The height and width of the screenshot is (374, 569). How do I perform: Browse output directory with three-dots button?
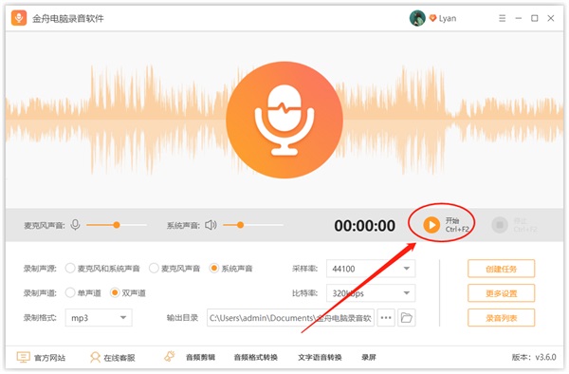[x=386, y=318]
